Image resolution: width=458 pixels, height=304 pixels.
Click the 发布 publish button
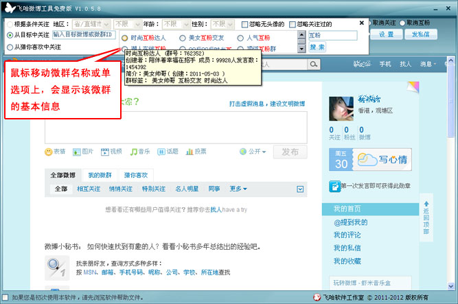(x=290, y=152)
